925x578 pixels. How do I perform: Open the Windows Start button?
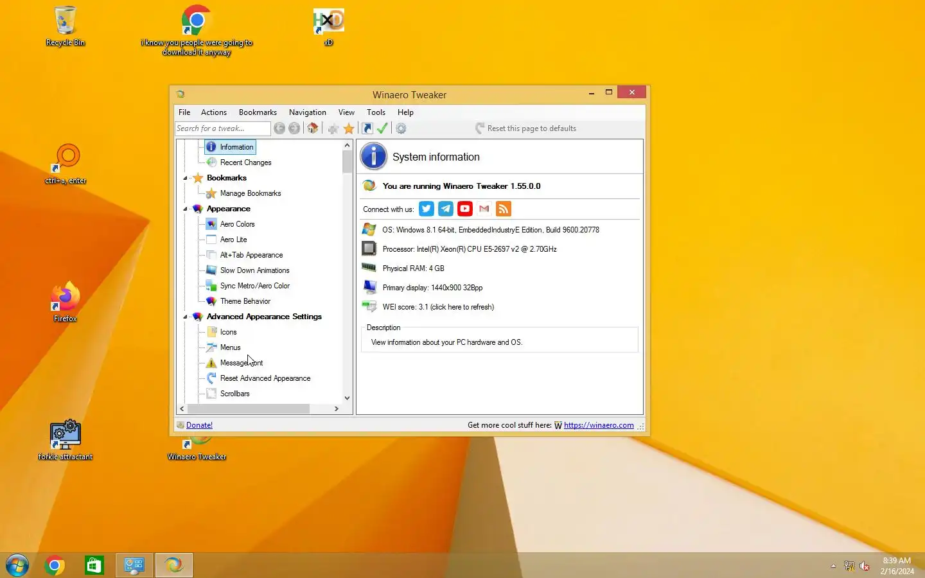tap(17, 565)
